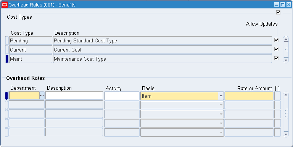The width and height of the screenshot is (293, 147).
Task: Minimize the Overhead Rates window
Action: point(276,5)
